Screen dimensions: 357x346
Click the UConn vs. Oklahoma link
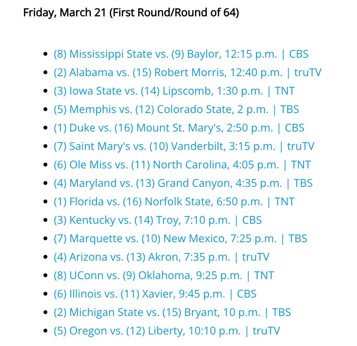tap(164, 276)
